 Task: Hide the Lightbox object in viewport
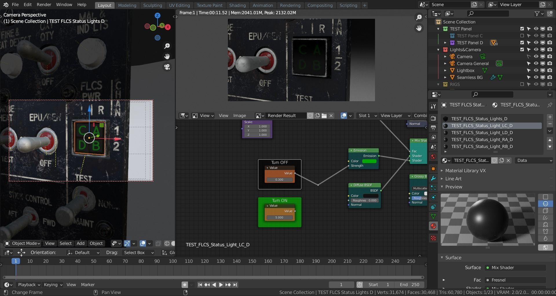[536, 70]
